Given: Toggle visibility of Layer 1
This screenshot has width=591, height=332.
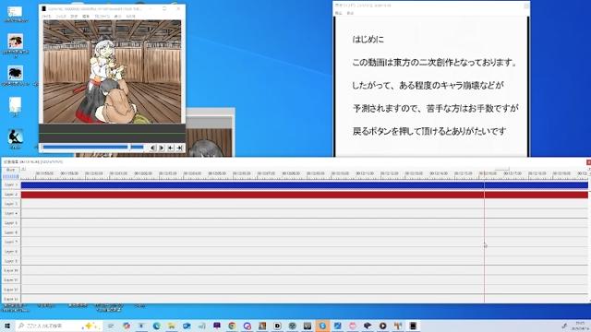Looking at the screenshot, I should [10, 184].
